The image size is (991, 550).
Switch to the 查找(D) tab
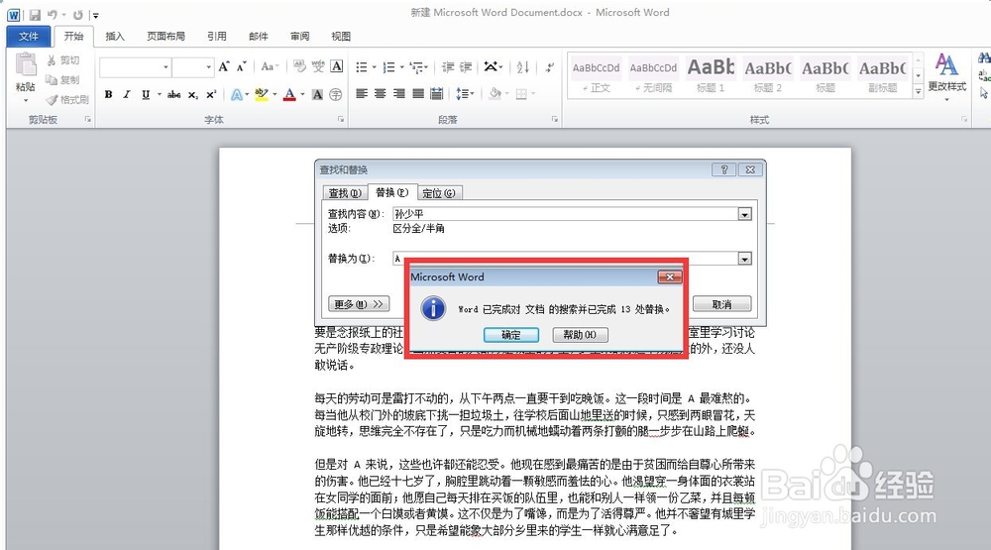pos(345,193)
